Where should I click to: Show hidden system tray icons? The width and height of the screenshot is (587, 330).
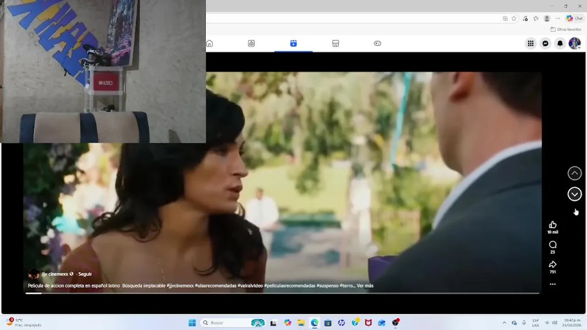tap(504, 323)
